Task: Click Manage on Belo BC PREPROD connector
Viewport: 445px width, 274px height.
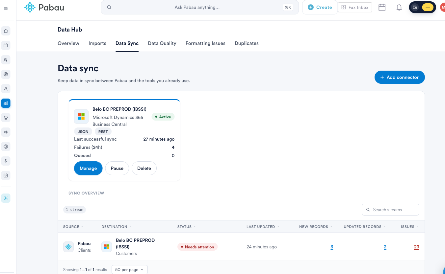Action: (x=88, y=168)
